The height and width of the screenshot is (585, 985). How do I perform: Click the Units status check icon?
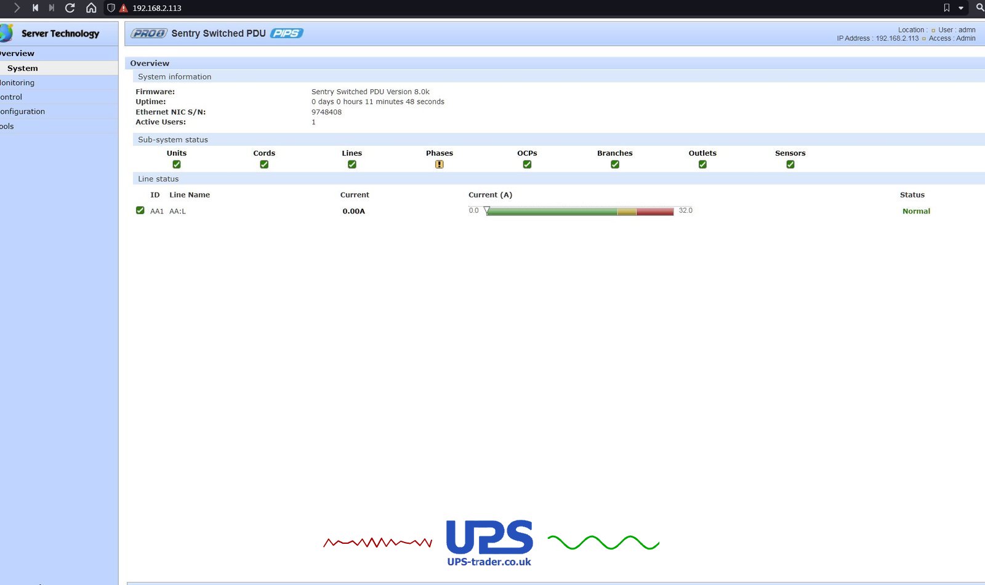point(177,164)
